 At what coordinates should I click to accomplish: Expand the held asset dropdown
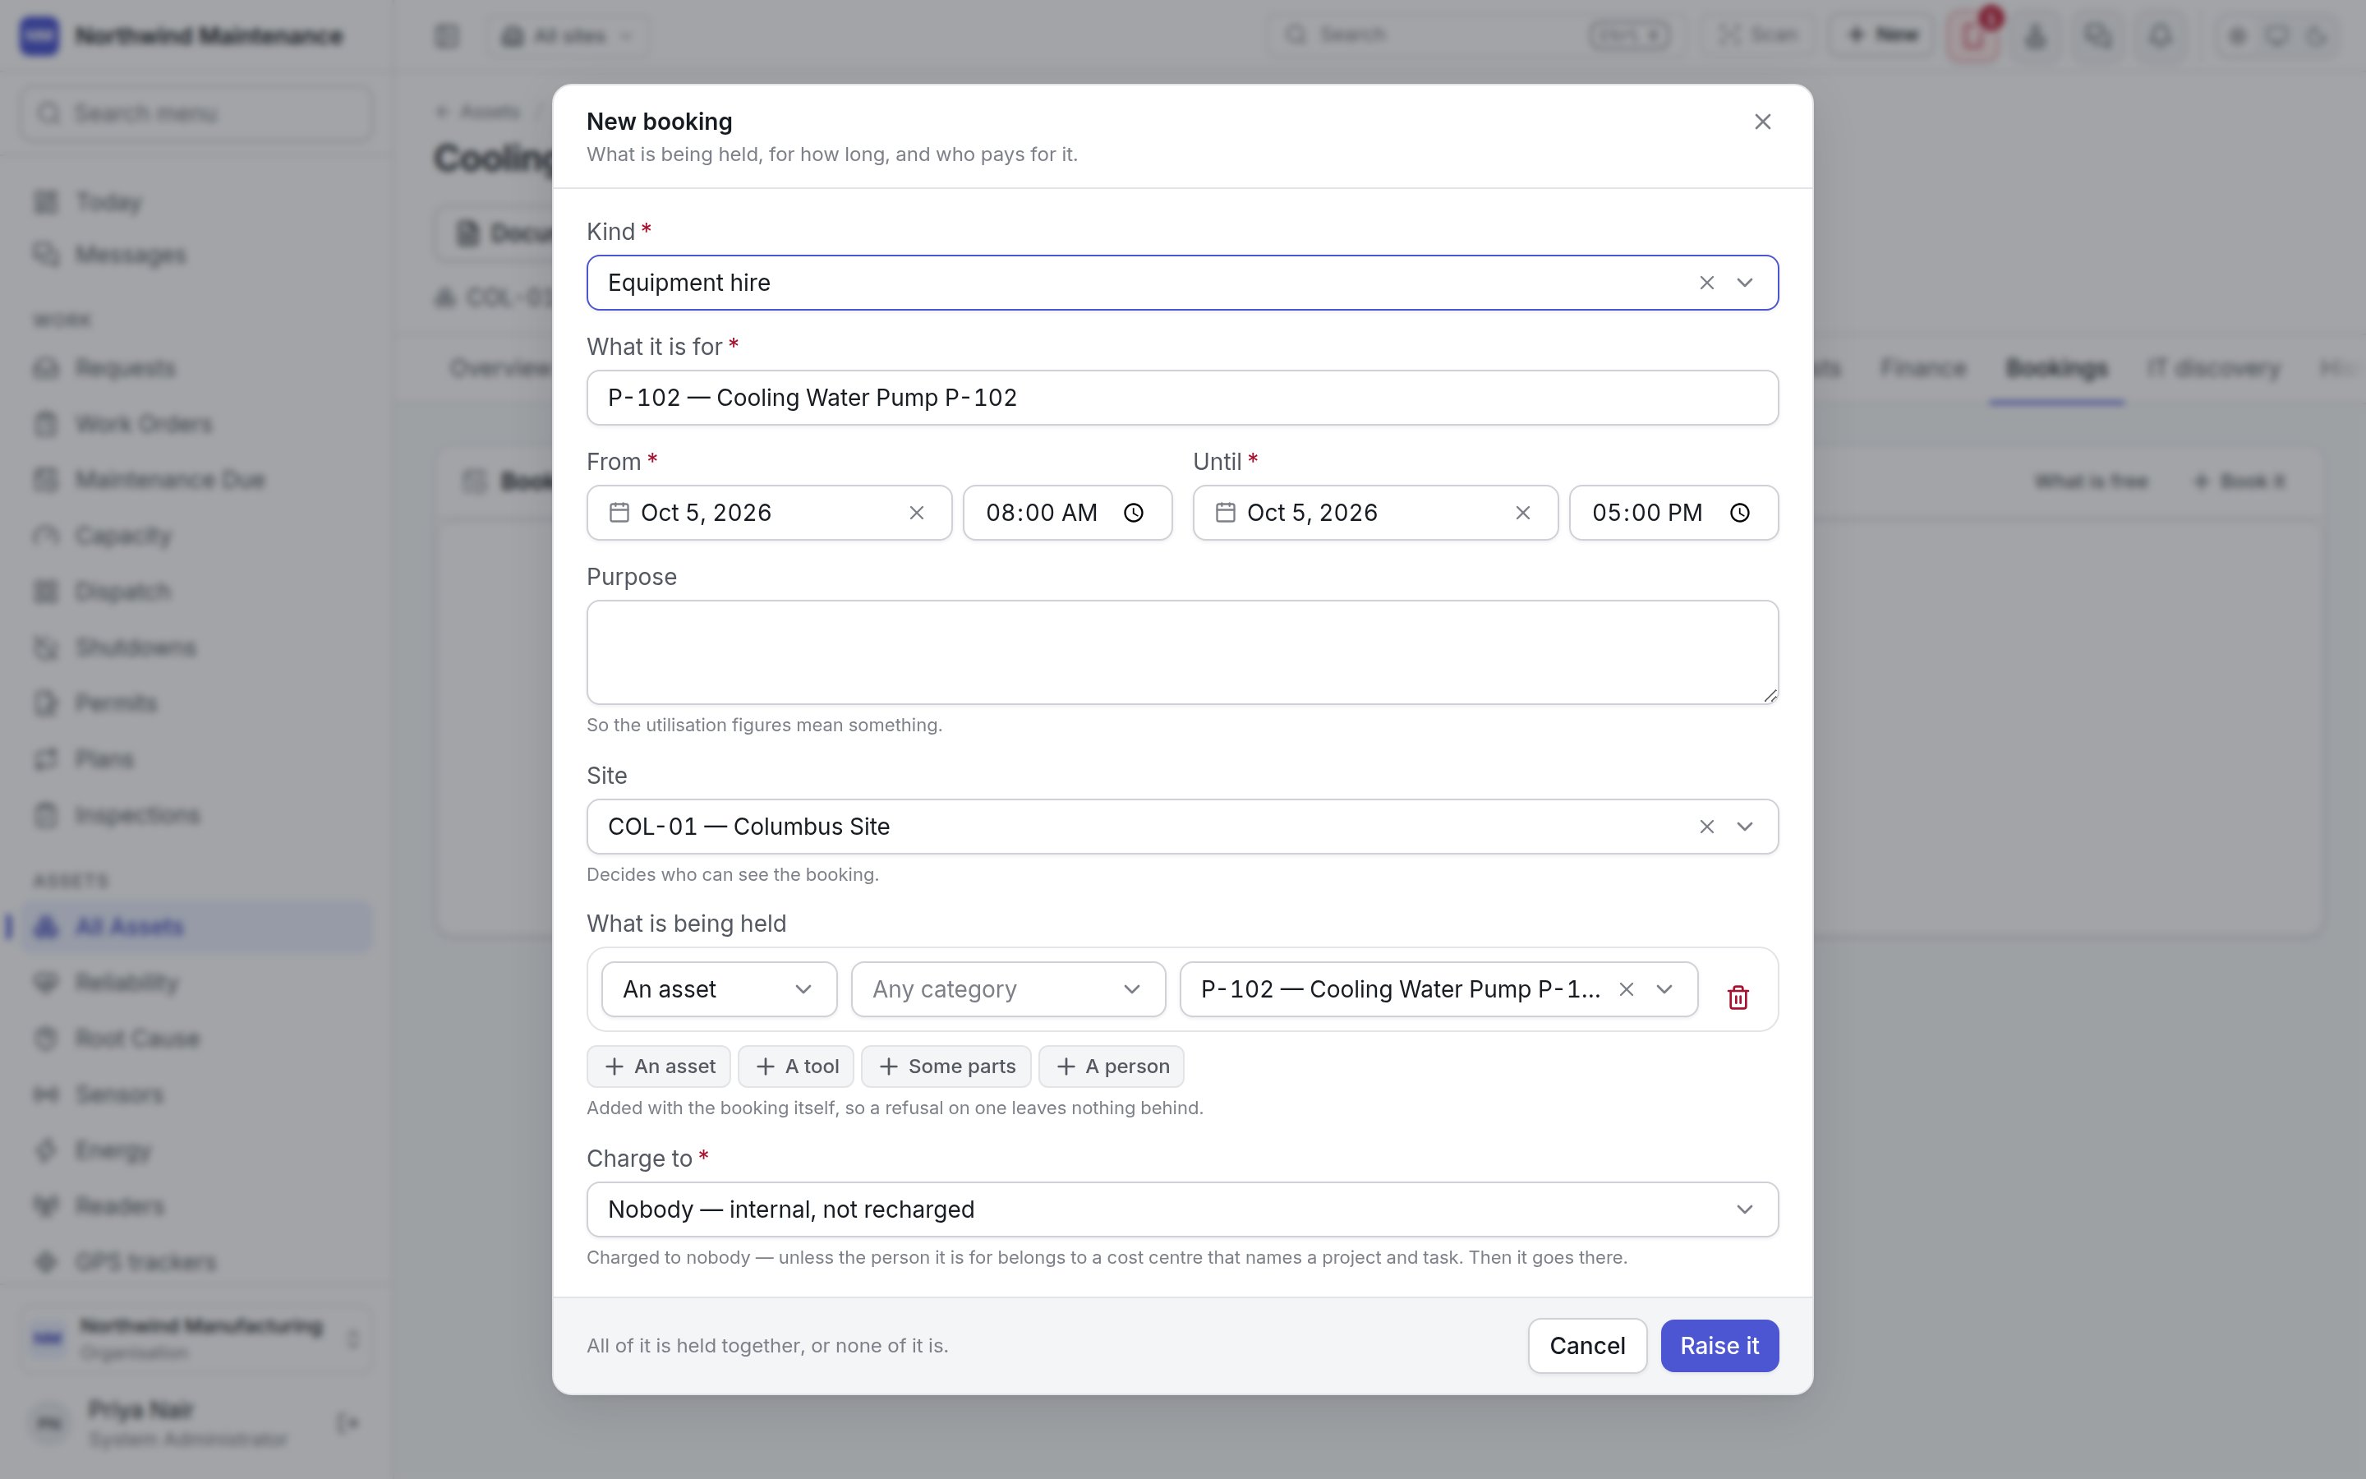(1664, 989)
